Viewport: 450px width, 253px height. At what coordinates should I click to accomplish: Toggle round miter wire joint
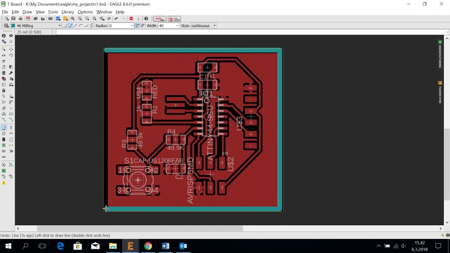click(x=138, y=26)
